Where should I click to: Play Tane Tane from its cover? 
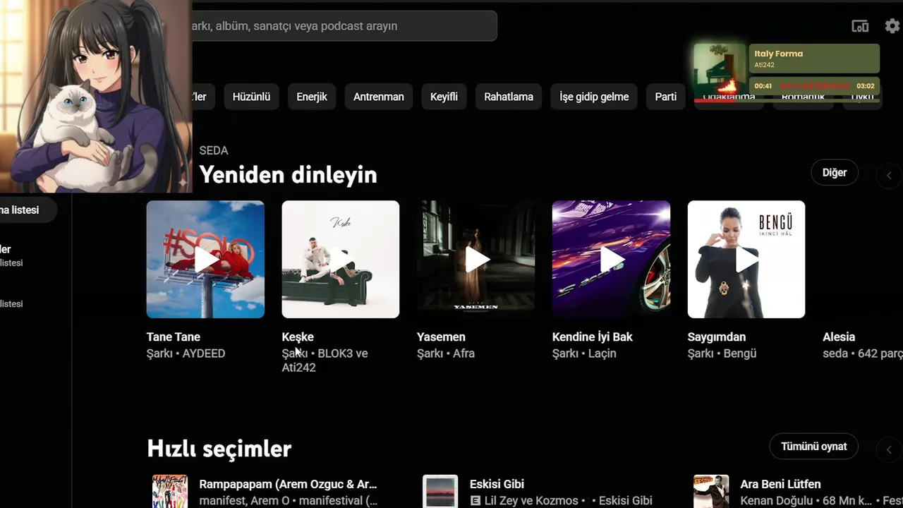[x=205, y=260]
